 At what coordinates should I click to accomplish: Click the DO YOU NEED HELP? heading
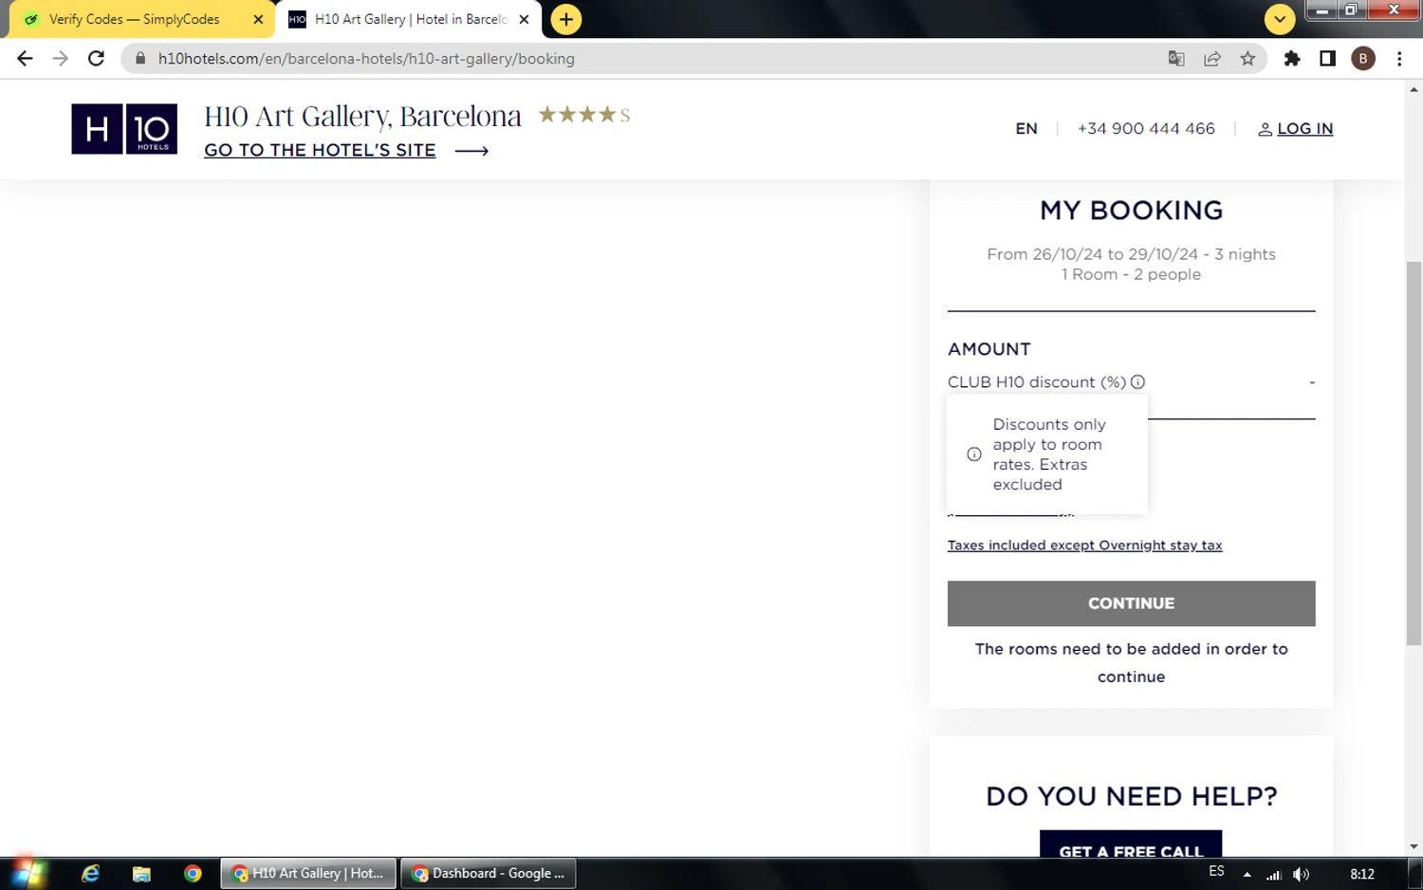(x=1131, y=796)
